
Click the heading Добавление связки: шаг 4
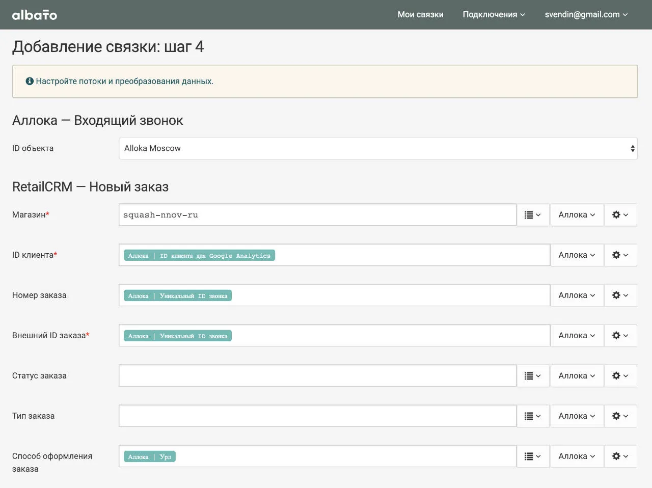(x=108, y=47)
